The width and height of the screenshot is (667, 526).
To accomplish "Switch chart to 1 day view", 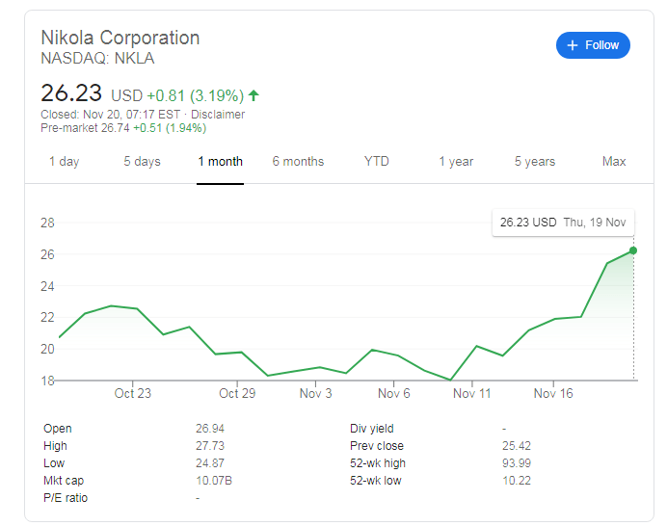I will pyautogui.click(x=65, y=162).
